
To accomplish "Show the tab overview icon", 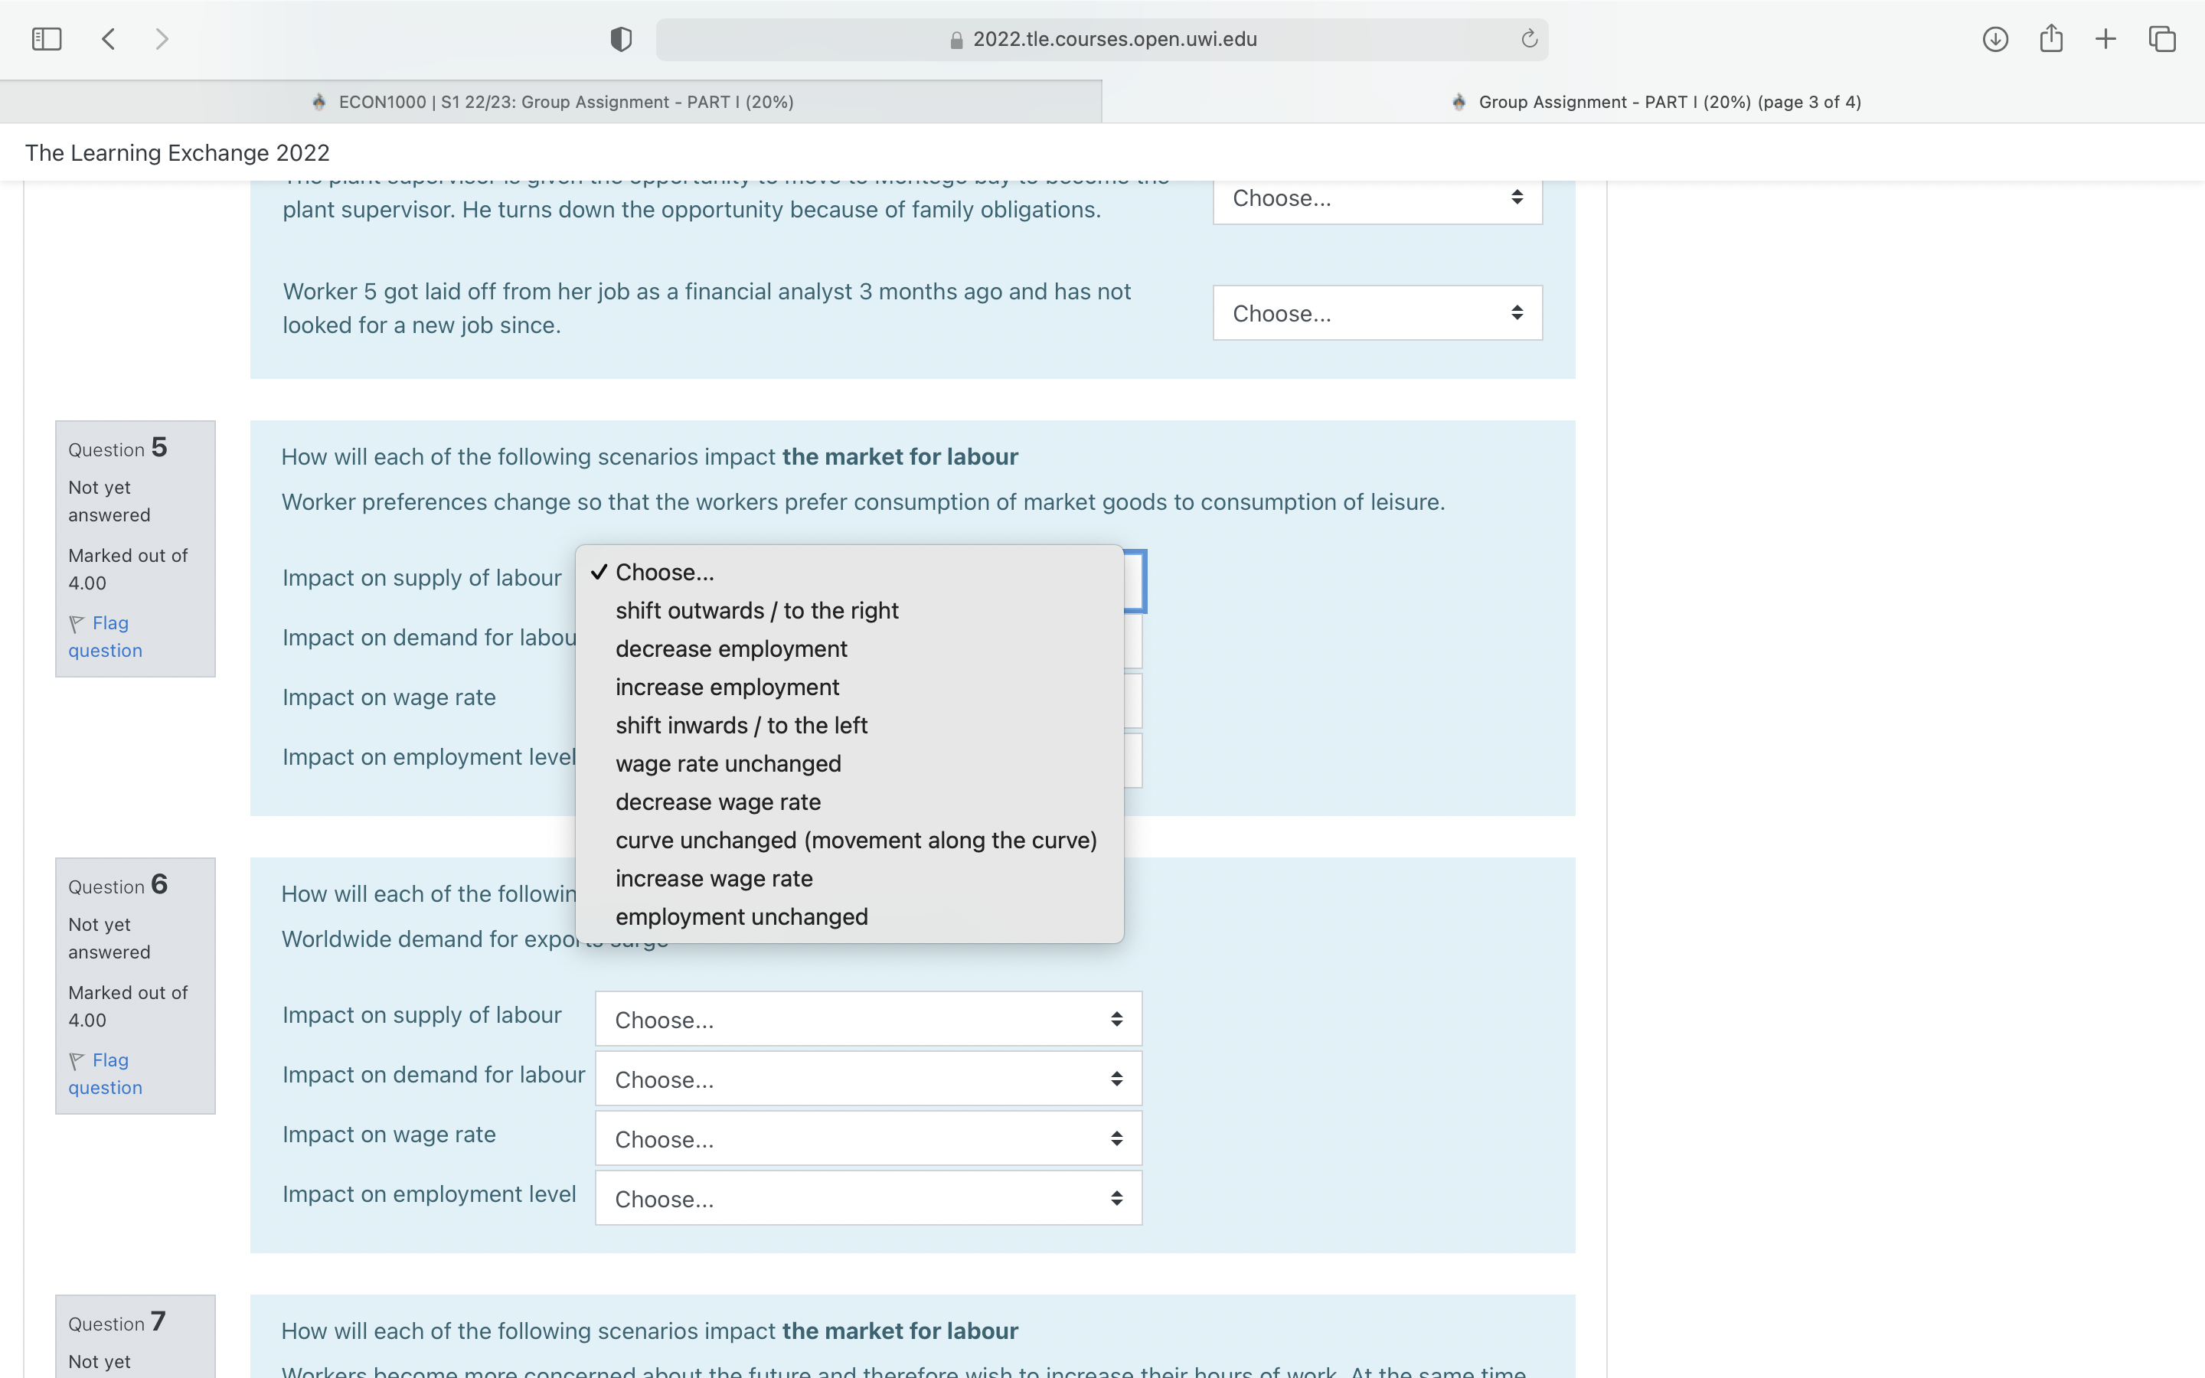I will (x=2162, y=39).
